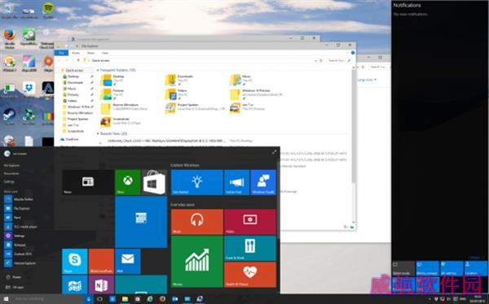This screenshot has height=304, width=489.
Task: Collapse the Recent files section
Action: pyautogui.click(x=98, y=133)
